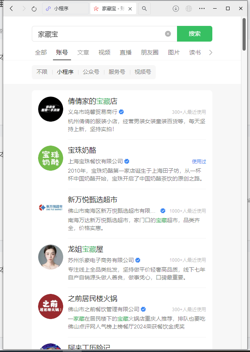Reload the page with refresh icon
This screenshot has width=250, height=352.
(34, 9)
